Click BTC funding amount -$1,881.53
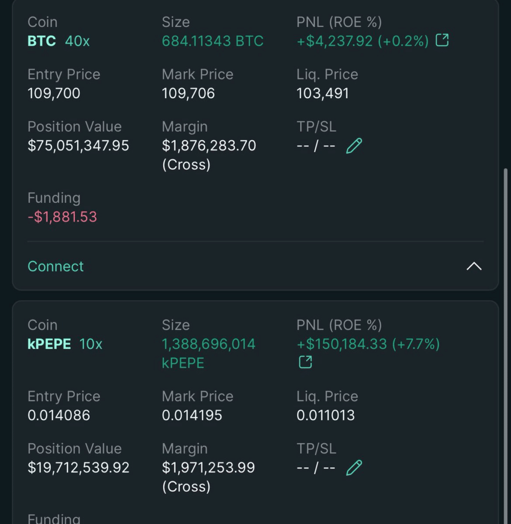Screen dimensions: 511x524 62,217
